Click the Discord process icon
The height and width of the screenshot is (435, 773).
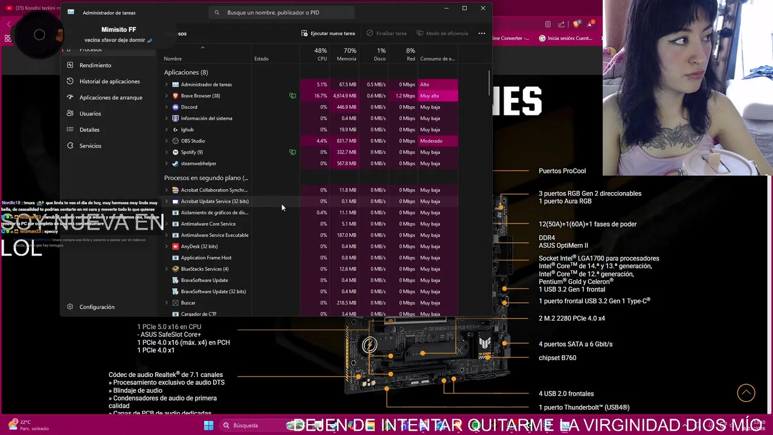pyautogui.click(x=176, y=107)
